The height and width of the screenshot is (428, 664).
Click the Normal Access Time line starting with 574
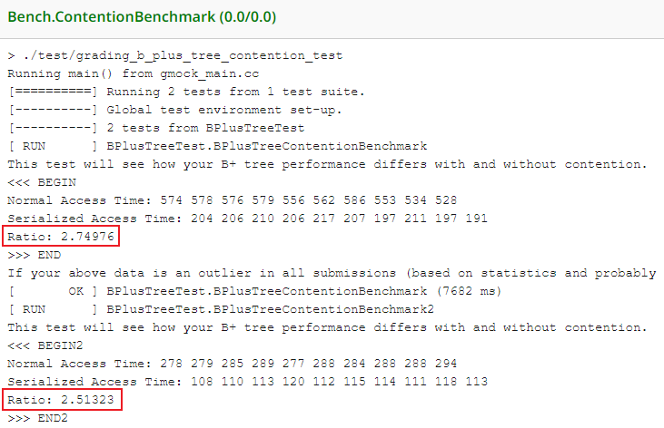(x=233, y=200)
